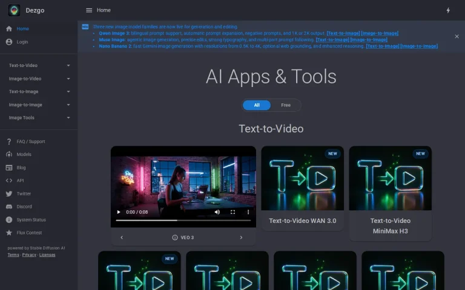Click the Flux Contest star icon

point(9,233)
